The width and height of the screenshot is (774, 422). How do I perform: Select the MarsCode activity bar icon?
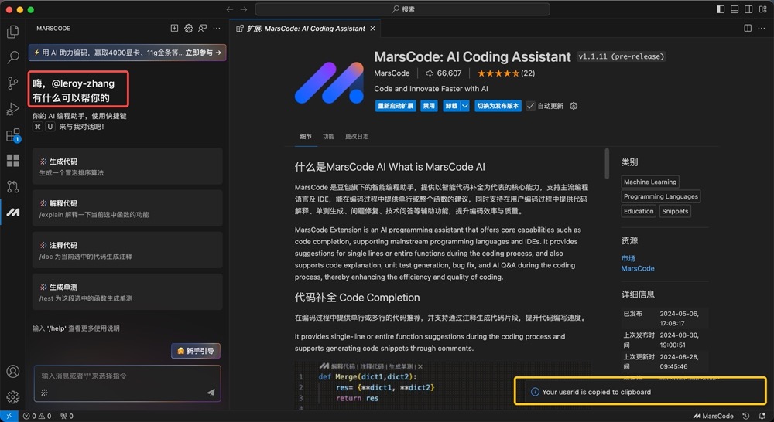(x=13, y=212)
